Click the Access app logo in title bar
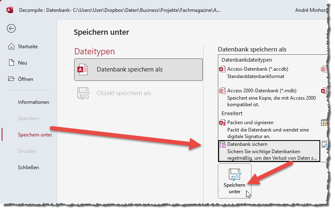 click(x=10, y=10)
